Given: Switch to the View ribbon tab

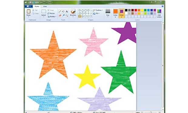Looking at the screenshot, I should pyautogui.click(x=45, y=6).
